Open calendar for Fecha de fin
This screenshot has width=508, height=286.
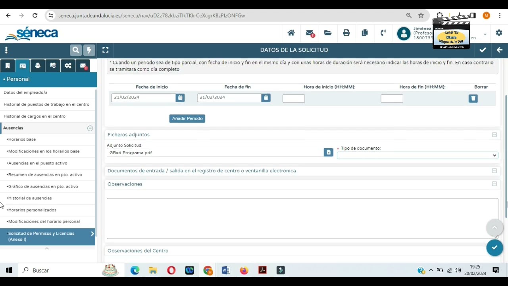[266, 98]
